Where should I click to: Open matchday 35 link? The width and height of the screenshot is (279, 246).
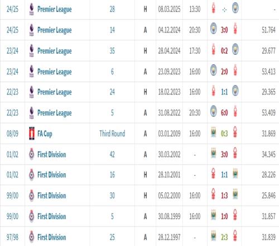tap(112, 51)
